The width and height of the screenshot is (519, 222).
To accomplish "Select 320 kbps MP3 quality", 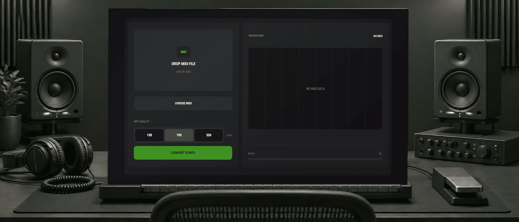I will click(x=209, y=135).
